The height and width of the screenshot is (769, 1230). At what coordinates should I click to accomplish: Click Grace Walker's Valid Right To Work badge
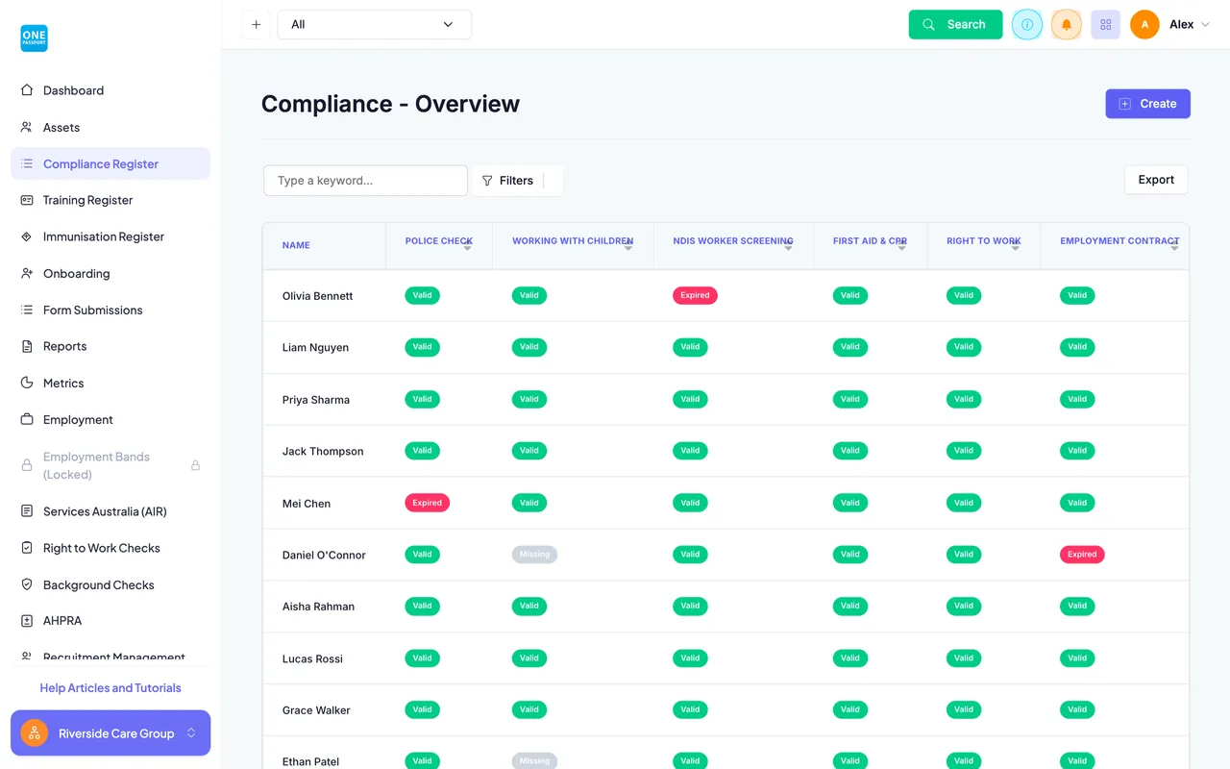click(x=964, y=709)
